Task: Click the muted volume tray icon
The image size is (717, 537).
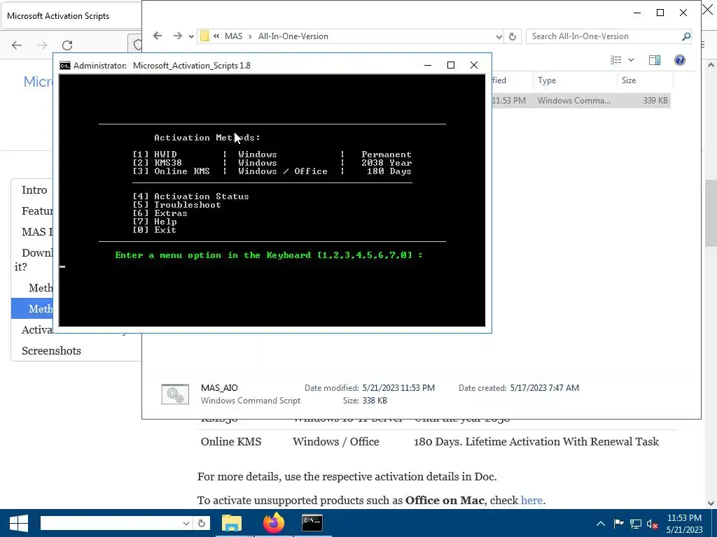Action: (652, 524)
